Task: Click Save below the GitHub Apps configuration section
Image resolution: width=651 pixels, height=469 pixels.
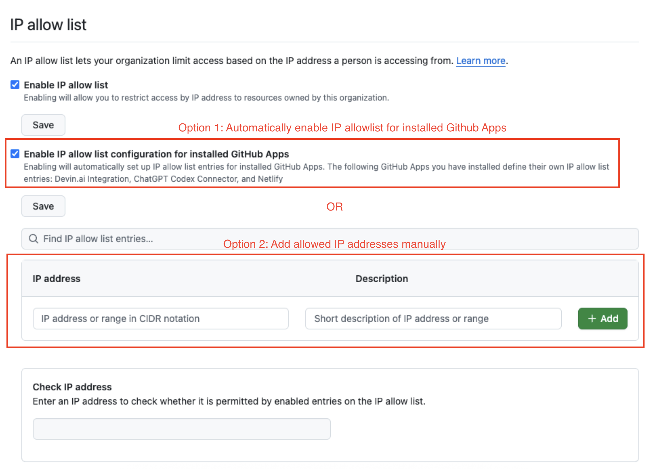Action: [43, 206]
